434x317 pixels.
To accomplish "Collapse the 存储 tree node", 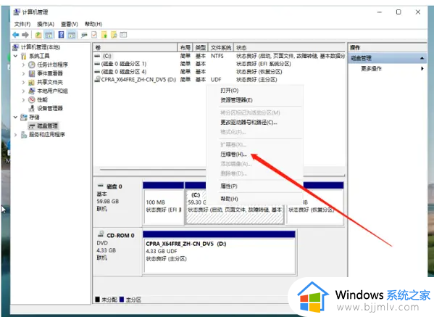I will coord(16,118).
